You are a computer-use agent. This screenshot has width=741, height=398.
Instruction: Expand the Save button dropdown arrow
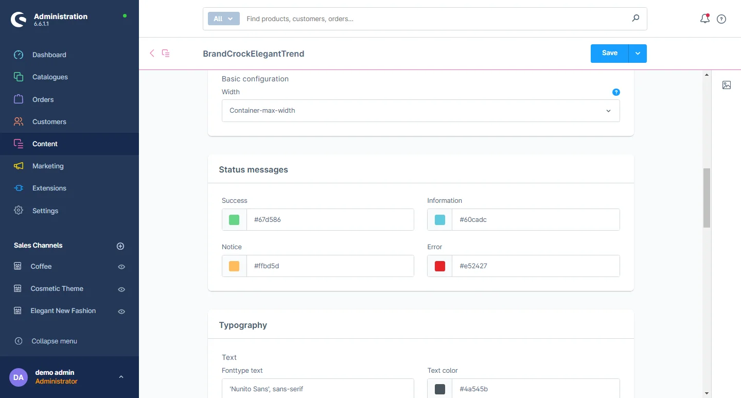coord(638,54)
